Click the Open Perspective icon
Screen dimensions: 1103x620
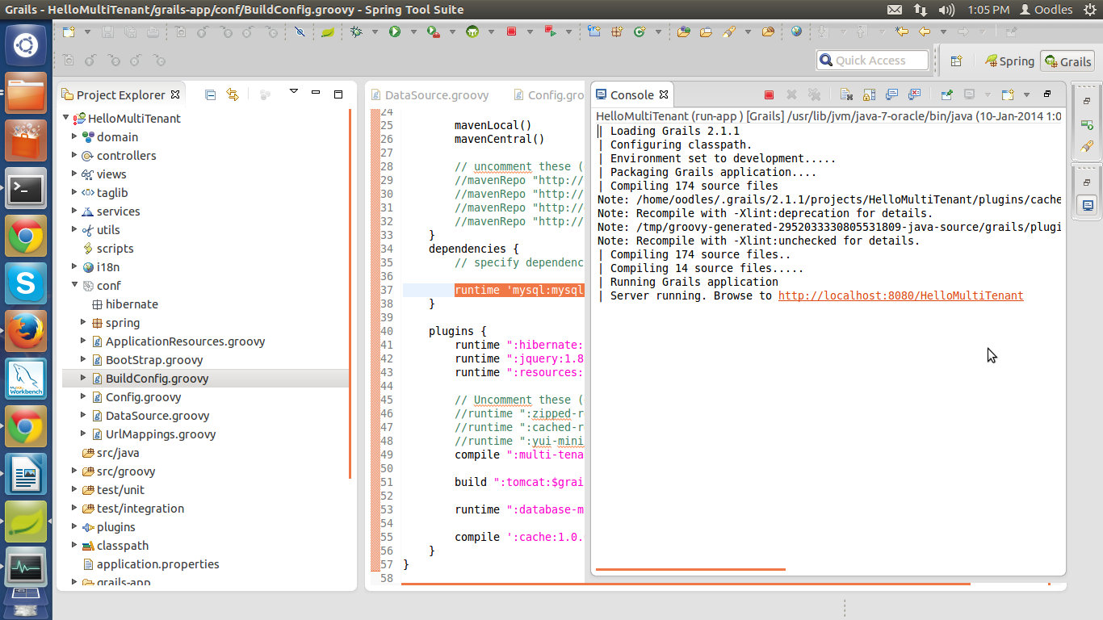pyautogui.click(x=956, y=61)
